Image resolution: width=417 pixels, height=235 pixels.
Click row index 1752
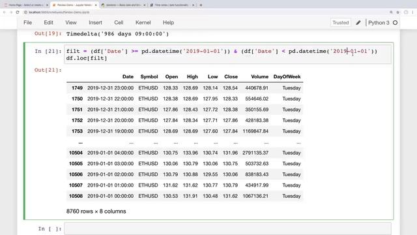(77, 120)
